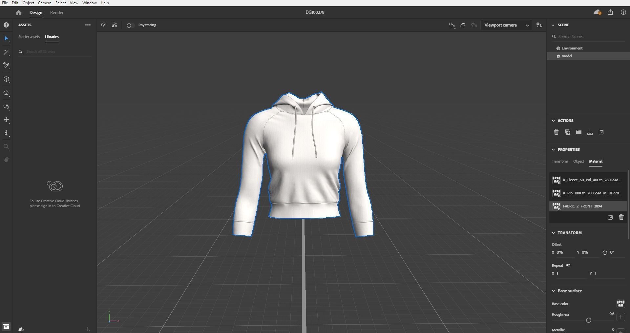Open the Assets panel three-dot menu
Image resolution: width=630 pixels, height=333 pixels.
88,25
